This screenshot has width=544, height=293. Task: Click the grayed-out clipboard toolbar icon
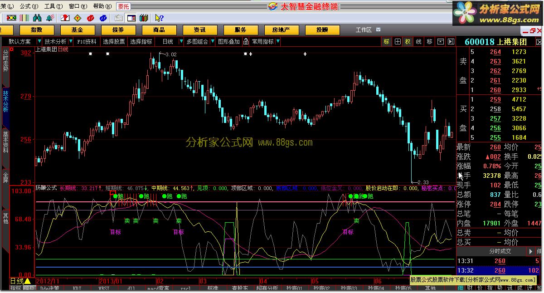tap(118, 18)
